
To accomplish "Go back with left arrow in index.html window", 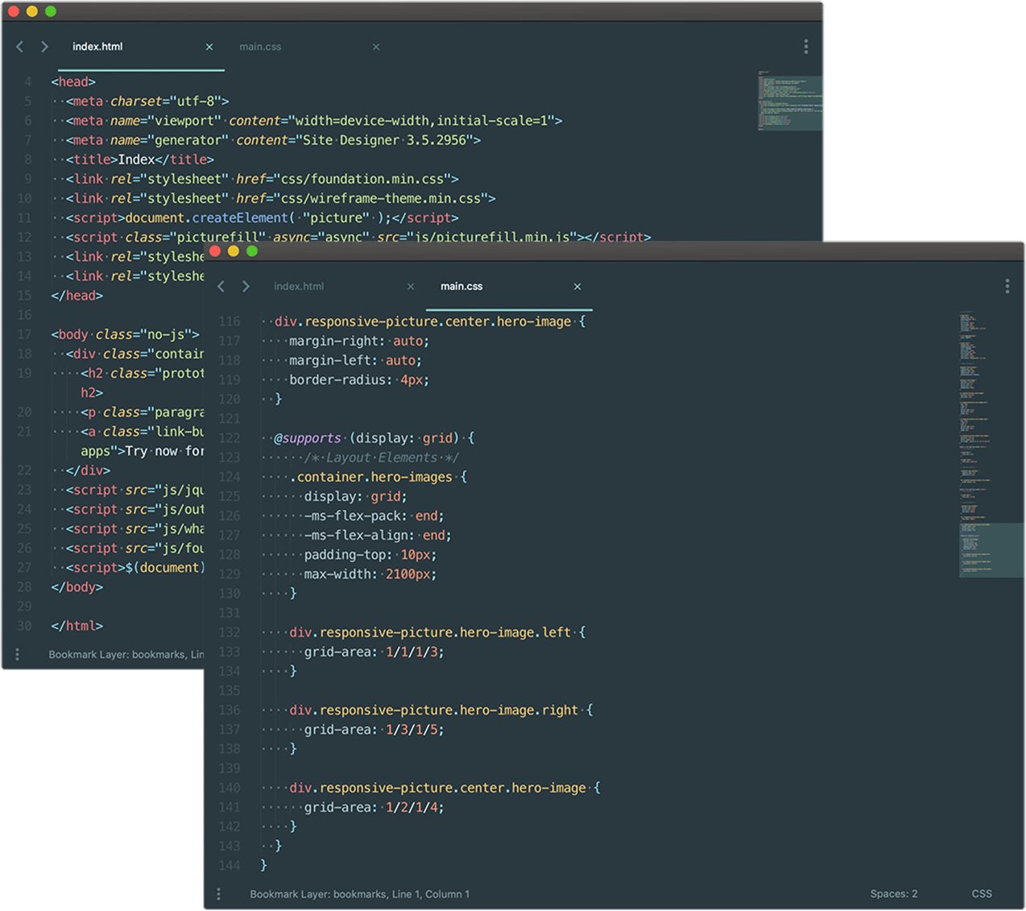I will 20,47.
